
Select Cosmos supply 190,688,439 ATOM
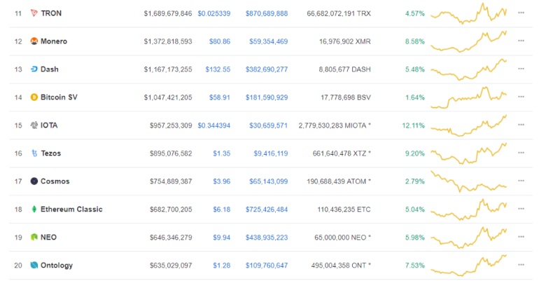[x=339, y=181]
